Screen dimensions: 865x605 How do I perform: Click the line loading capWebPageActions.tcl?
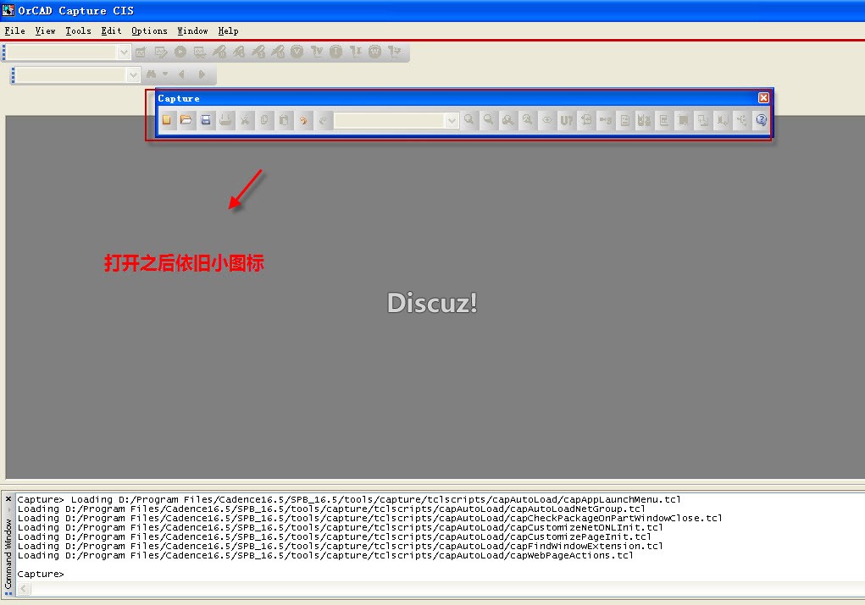point(325,555)
